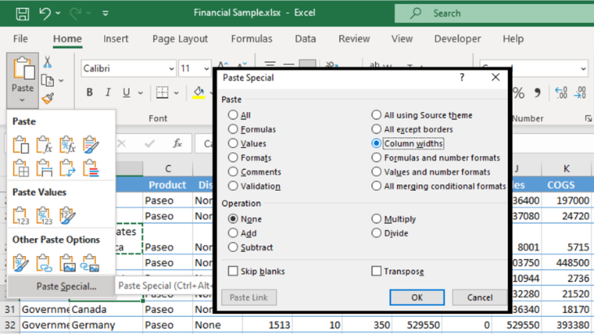Choose Transpose paste icon
Screen dimensions: 594x334
68,168
